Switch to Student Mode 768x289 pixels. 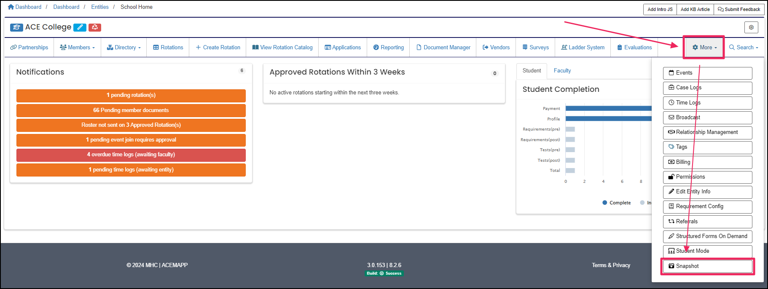(707, 251)
